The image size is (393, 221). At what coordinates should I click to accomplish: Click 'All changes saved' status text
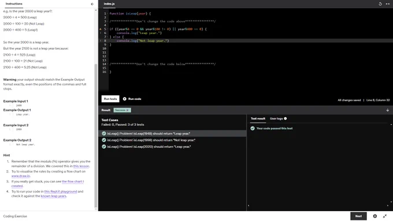pyautogui.click(x=349, y=100)
